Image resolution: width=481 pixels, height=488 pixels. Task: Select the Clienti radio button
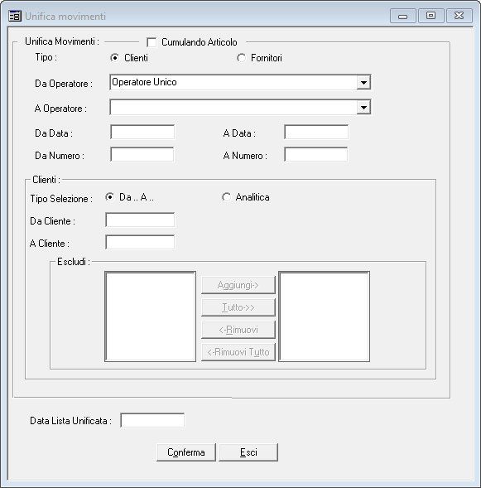pyautogui.click(x=115, y=58)
